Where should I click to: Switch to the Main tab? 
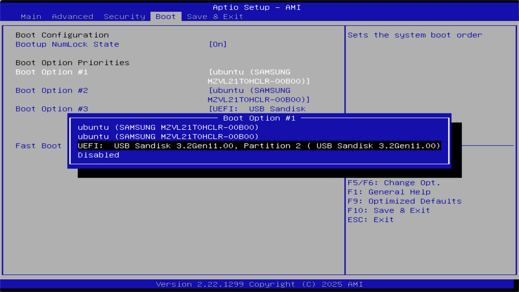(31, 16)
